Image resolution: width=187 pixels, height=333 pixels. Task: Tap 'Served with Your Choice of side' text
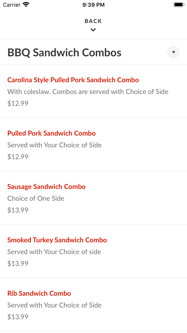pos(54,252)
